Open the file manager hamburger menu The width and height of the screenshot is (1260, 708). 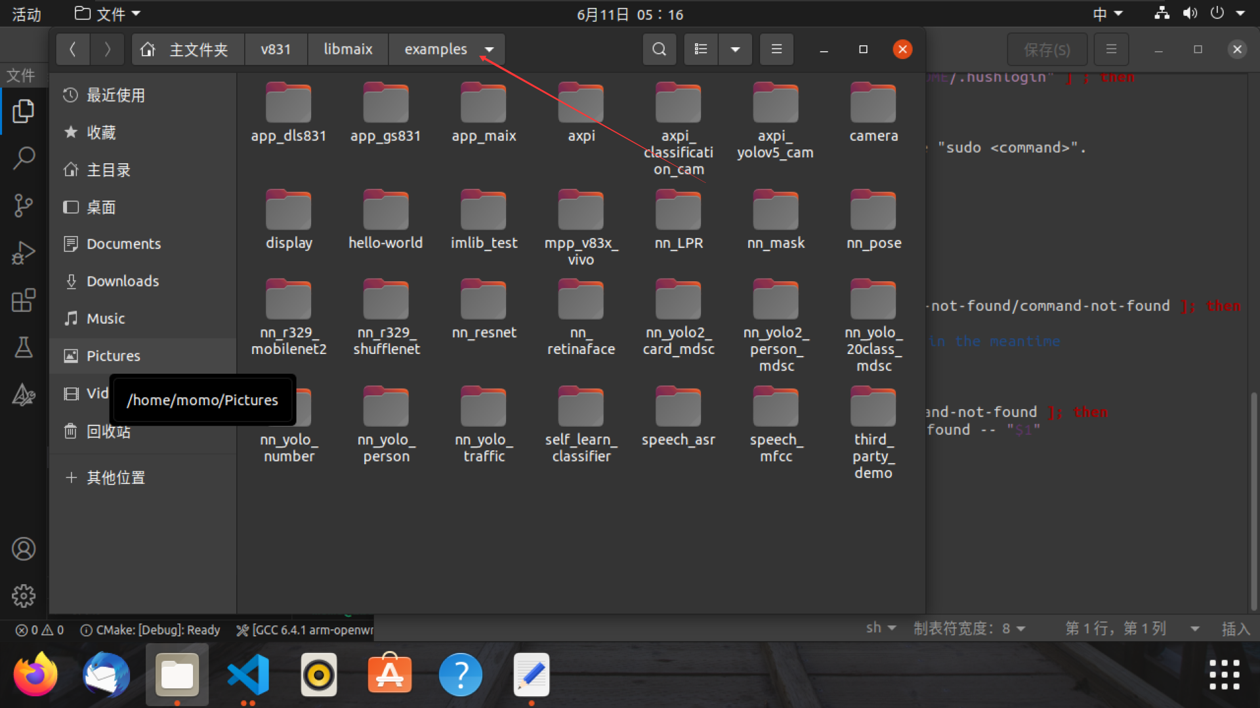pyautogui.click(x=776, y=49)
